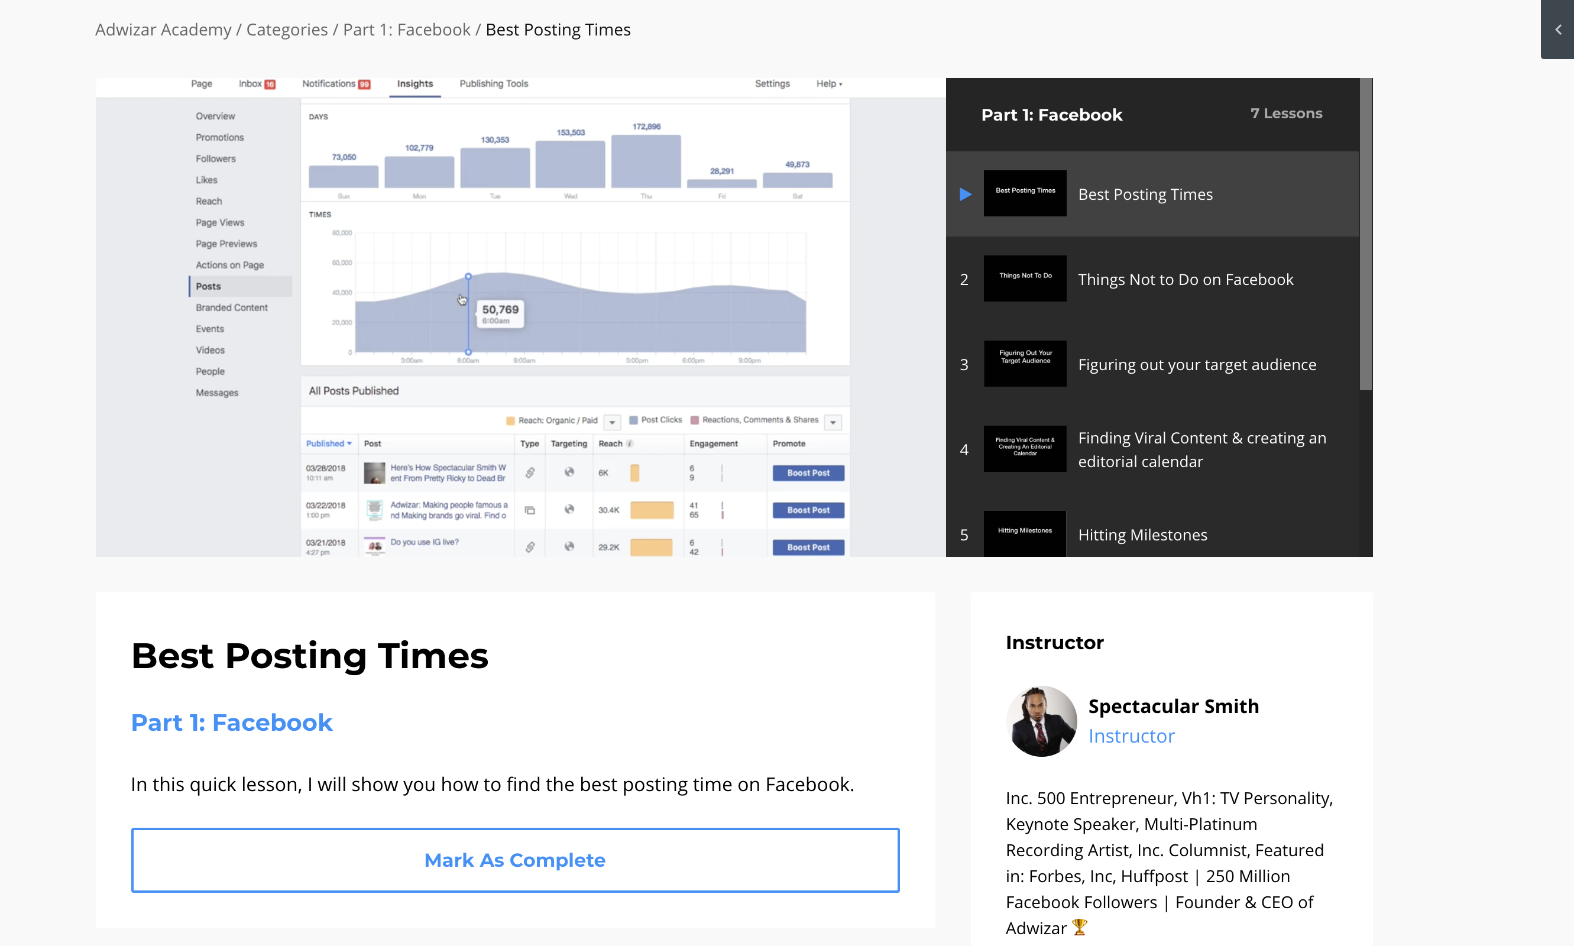Open the Finding Viral Content lesson

1201,449
